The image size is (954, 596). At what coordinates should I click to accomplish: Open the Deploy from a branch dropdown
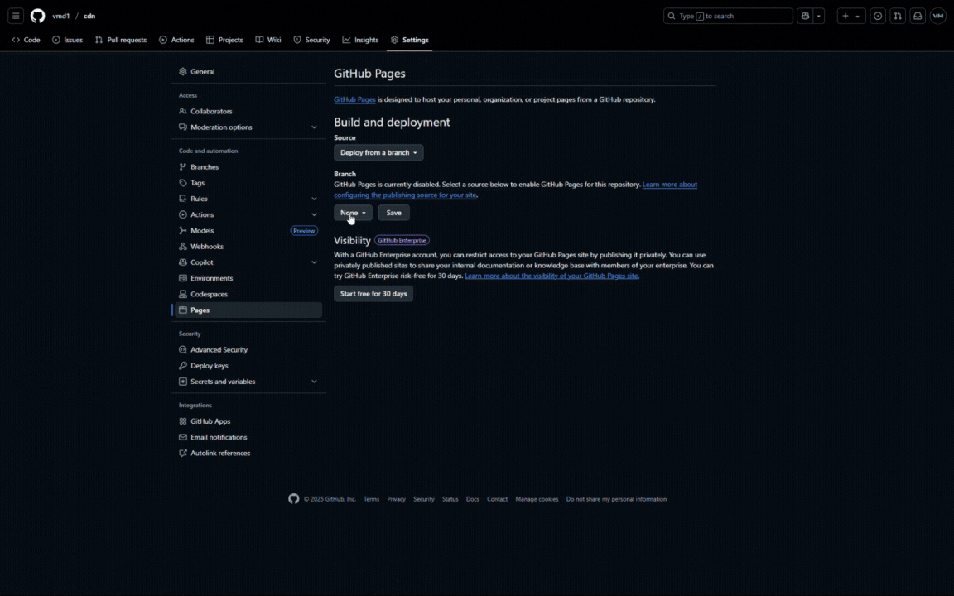coord(378,152)
